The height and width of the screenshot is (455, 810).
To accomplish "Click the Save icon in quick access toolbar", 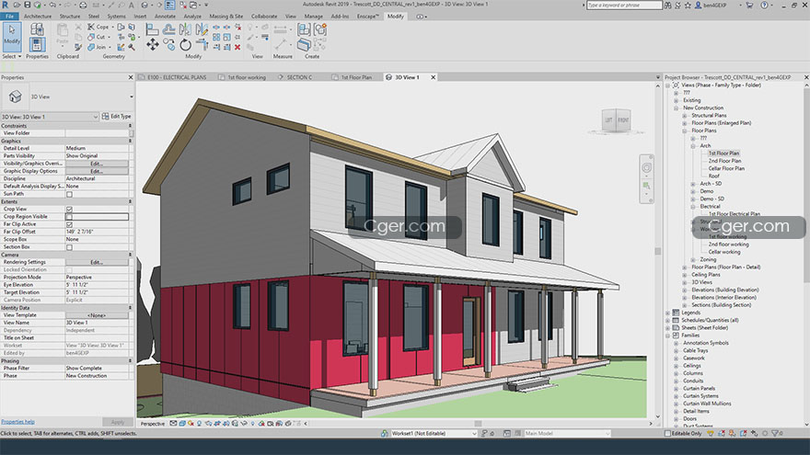I will (28, 5).
